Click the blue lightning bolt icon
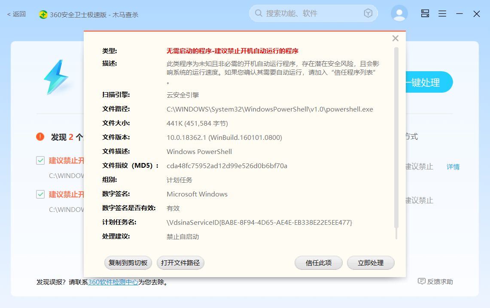Screen dimensions: 490x308 [x=56, y=77]
